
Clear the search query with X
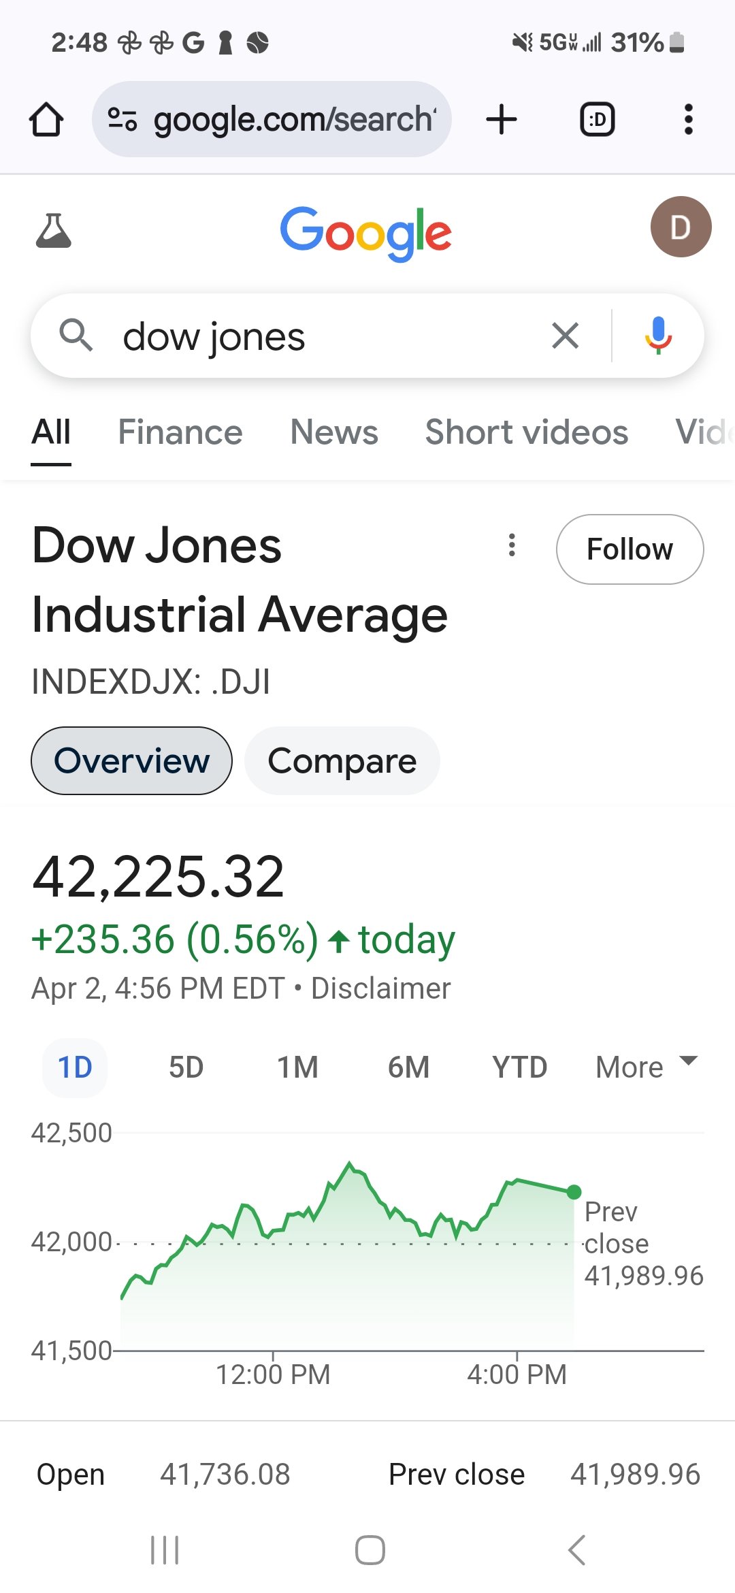565,336
